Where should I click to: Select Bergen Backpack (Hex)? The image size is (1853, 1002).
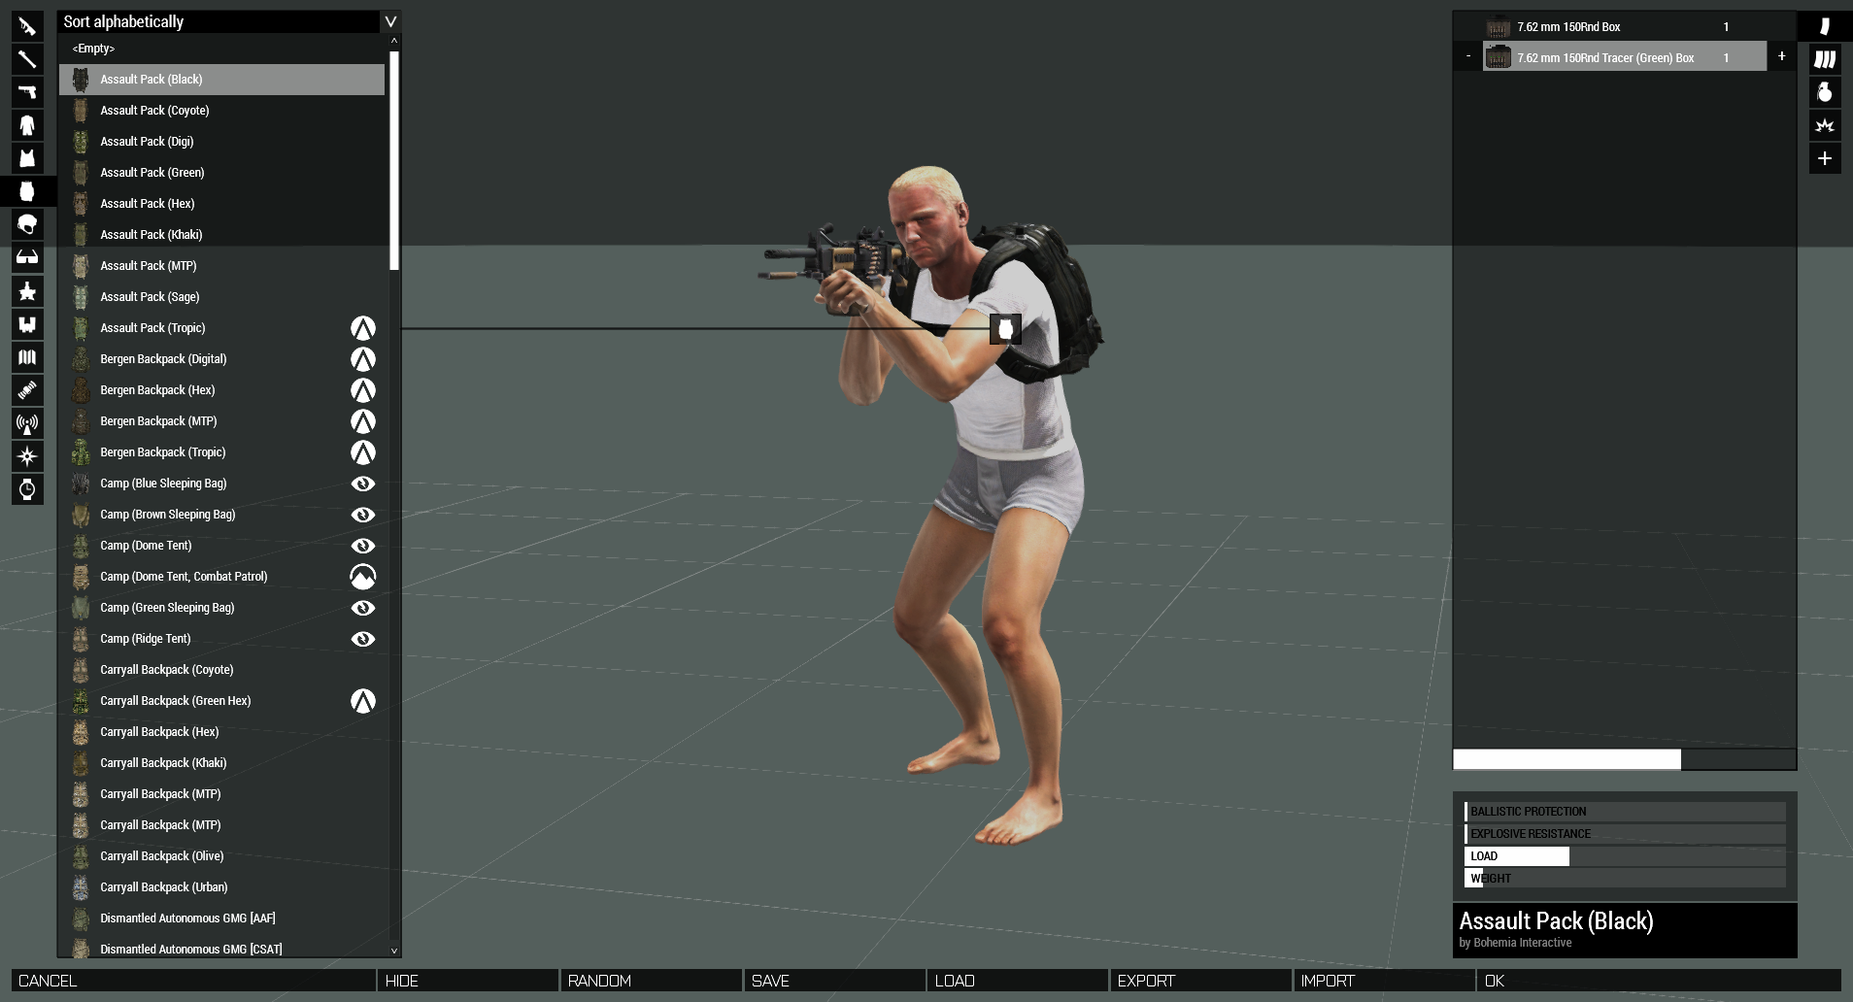click(221, 390)
